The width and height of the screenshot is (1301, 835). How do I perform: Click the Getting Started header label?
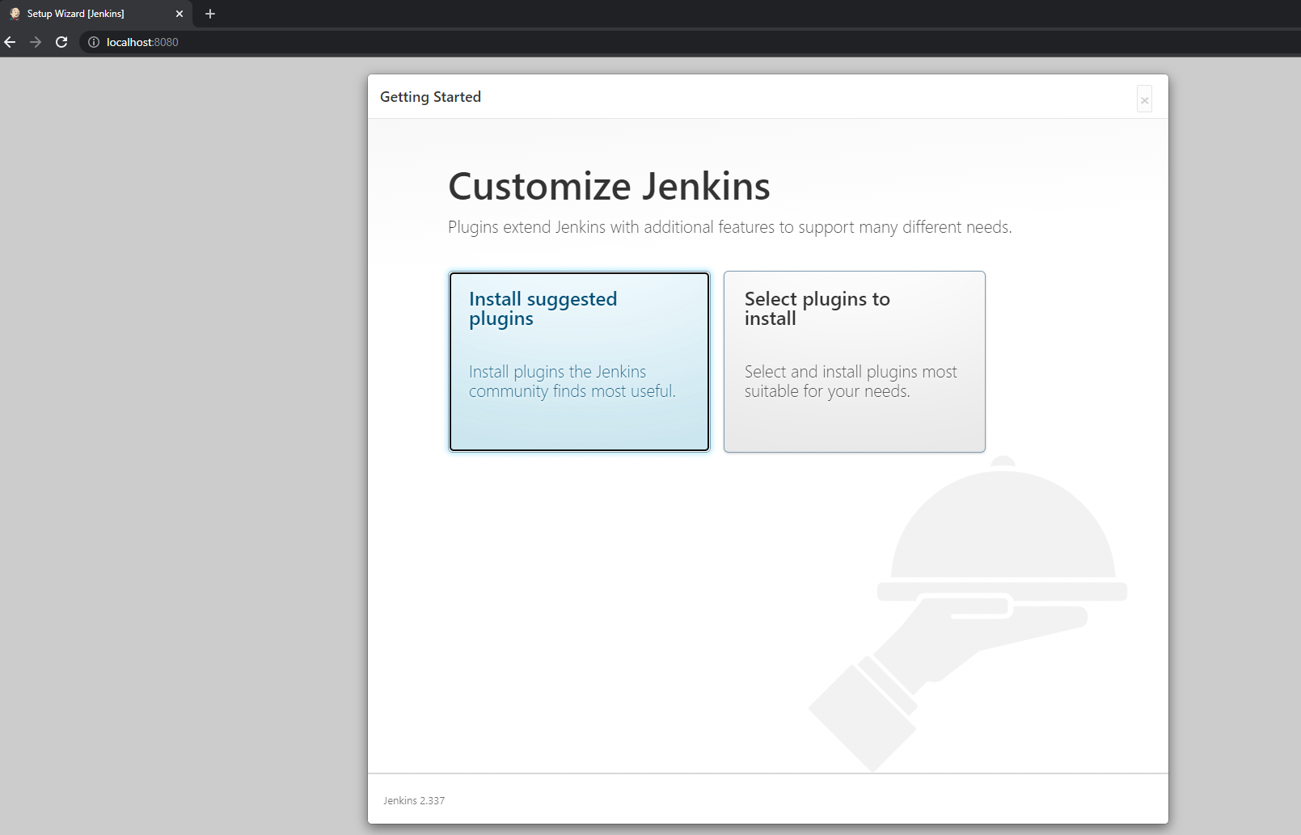pyautogui.click(x=430, y=96)
